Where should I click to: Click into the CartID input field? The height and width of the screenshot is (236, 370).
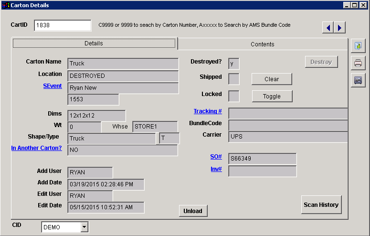click(62, 25)
